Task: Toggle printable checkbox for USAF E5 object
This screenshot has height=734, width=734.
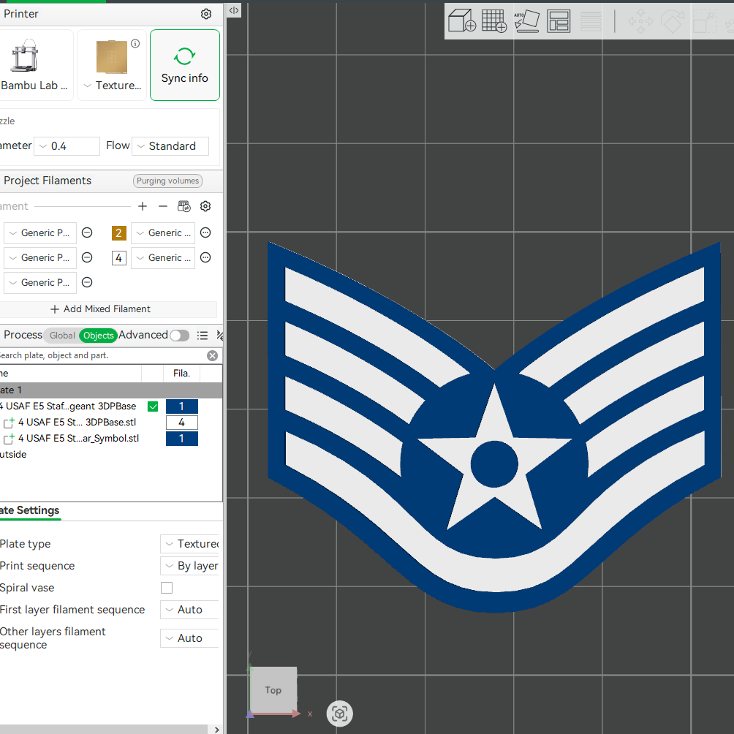Action: click(x=153, y=406)
